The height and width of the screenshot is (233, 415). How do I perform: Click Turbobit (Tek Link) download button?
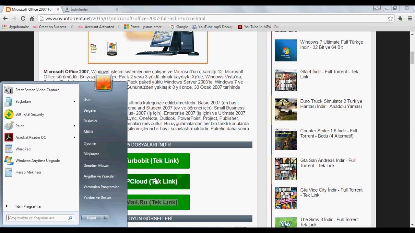(159, 161)
